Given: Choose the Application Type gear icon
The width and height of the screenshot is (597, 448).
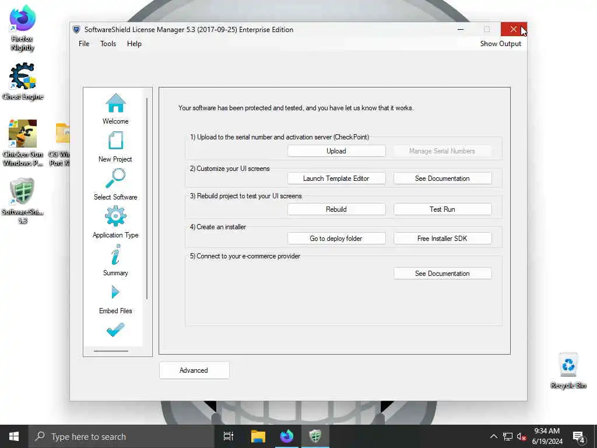Looking at the screenshot, I should click(x=115, y=216).
